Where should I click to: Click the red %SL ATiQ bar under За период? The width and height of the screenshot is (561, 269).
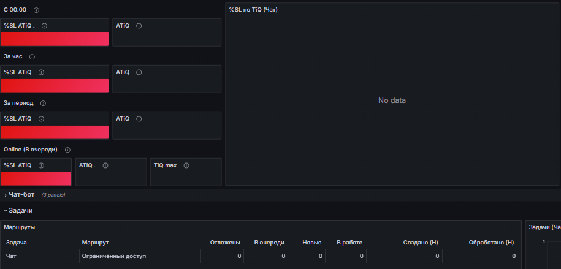point(55,132)
